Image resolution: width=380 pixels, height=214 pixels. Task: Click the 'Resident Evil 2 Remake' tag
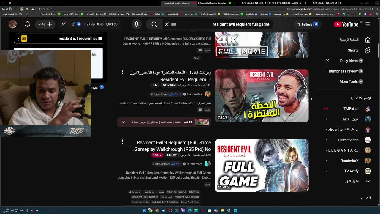point(145,197)
